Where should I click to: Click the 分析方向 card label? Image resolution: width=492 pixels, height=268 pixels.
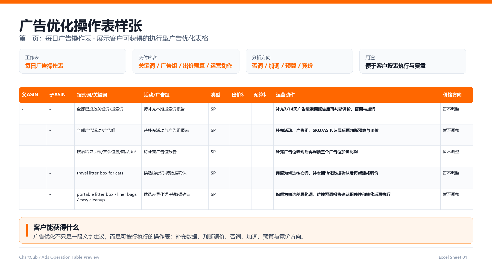coord(261,57)
